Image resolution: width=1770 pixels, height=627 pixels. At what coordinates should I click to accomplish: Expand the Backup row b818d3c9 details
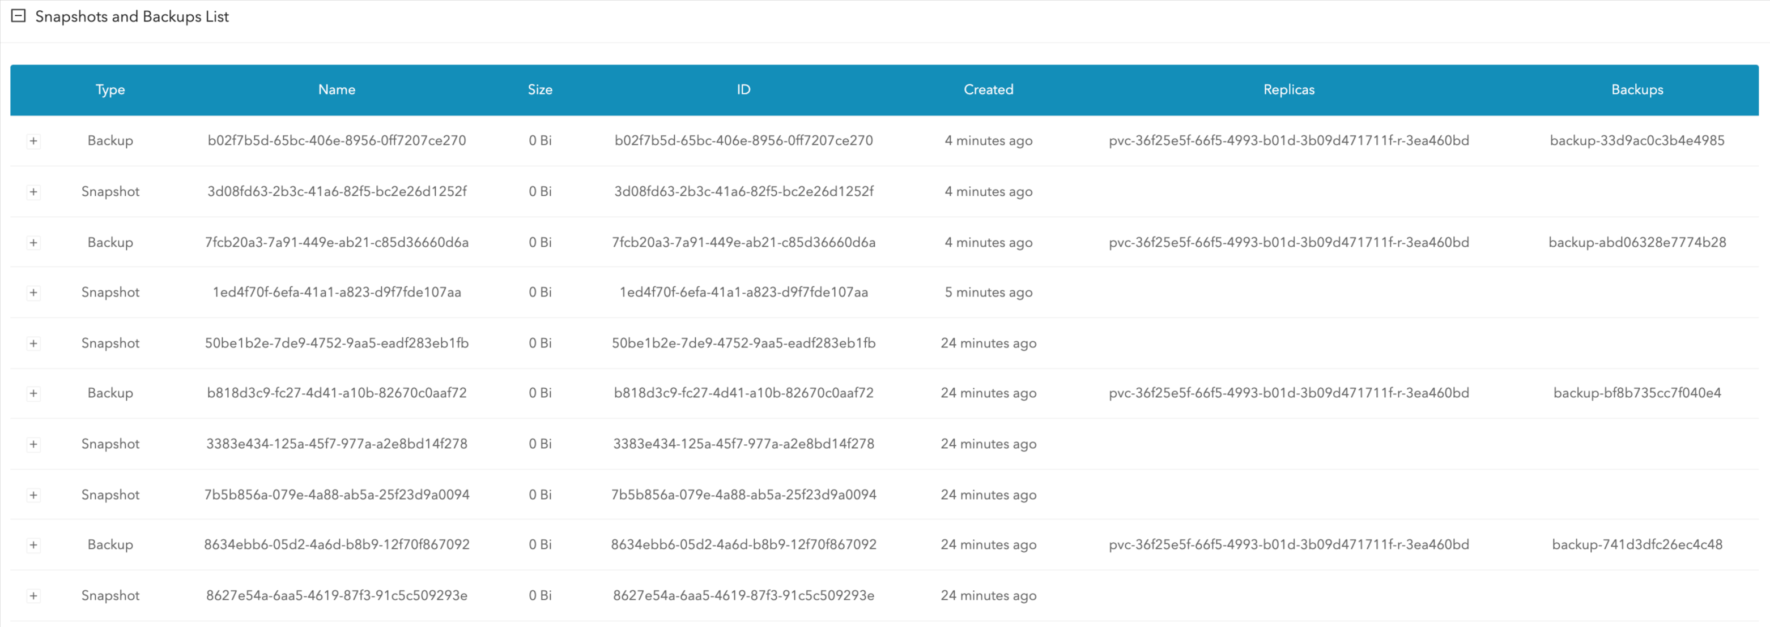(x=33, y=392)
